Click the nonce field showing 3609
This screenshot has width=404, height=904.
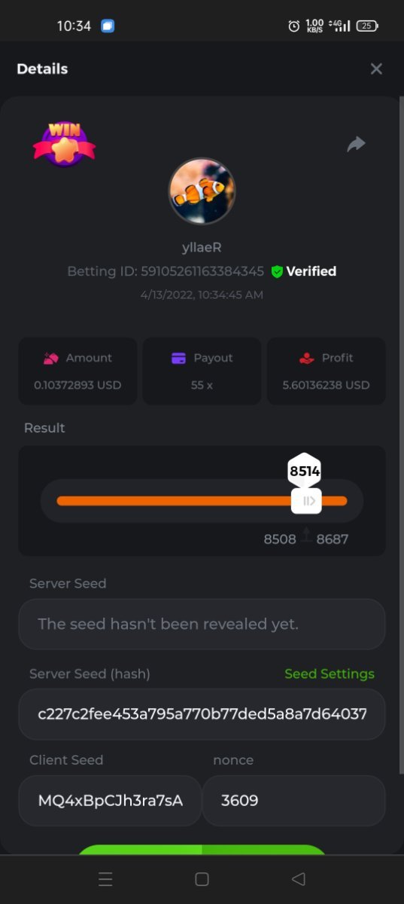coord(294,800)
